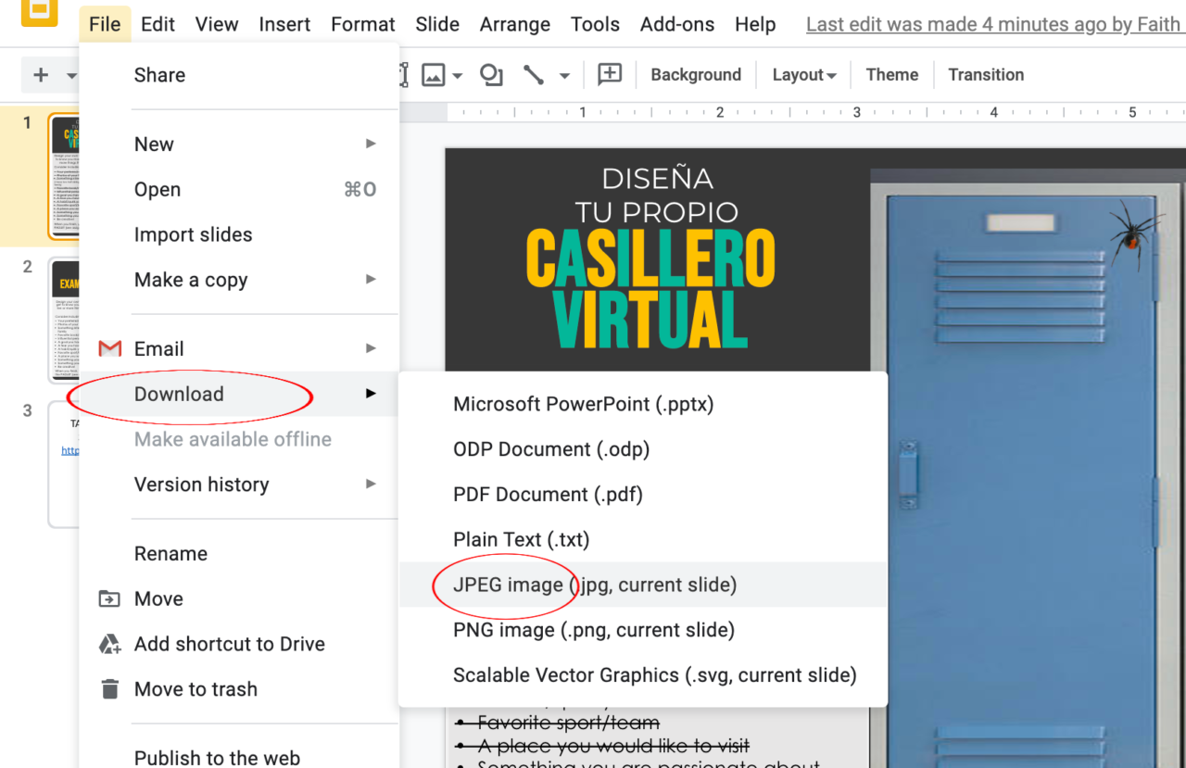Select the Background button
The height and width of the screenshot is (768, 1186).
tap(695, 74)
